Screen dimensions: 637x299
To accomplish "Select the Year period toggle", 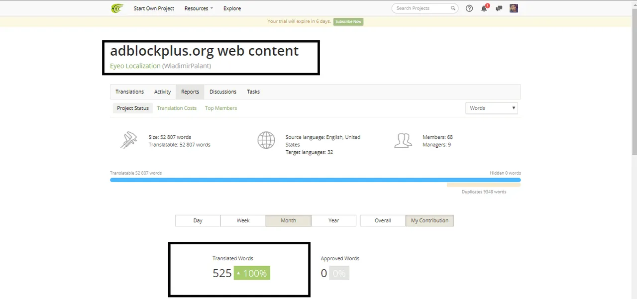I will coord(334,220).
